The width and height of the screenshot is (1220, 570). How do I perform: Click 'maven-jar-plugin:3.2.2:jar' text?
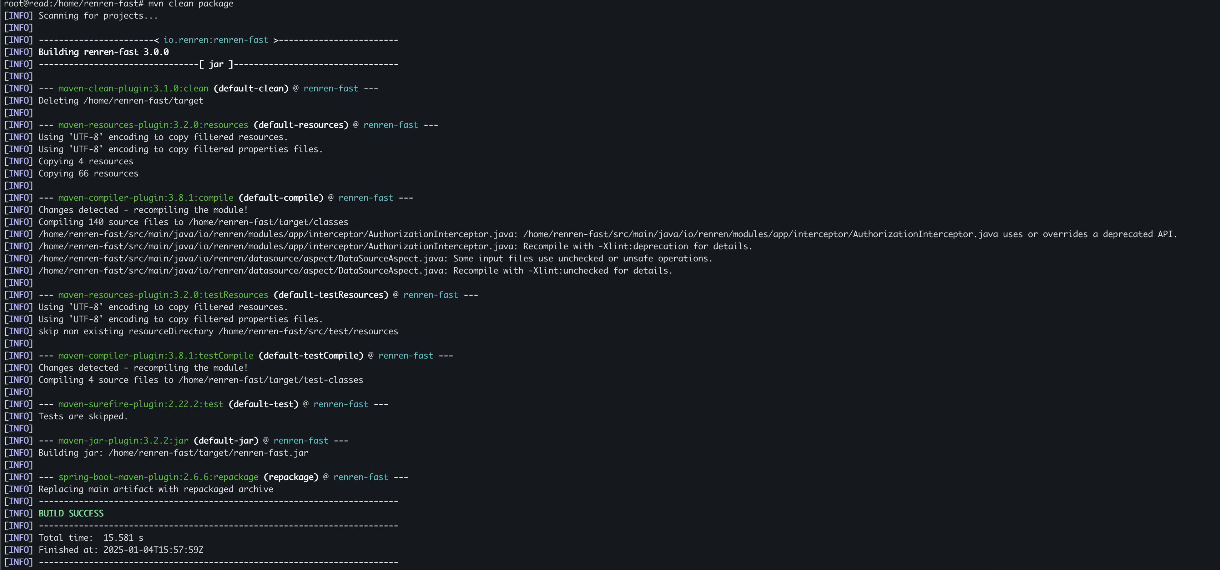123,441
